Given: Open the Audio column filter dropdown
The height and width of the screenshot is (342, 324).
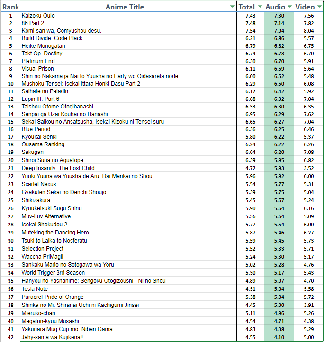Looking at the screenshot, I should coord(290,7).
